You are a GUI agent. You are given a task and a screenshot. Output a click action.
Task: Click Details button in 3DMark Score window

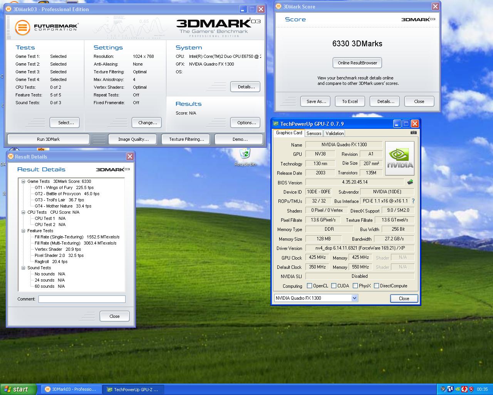click(385, 101)
